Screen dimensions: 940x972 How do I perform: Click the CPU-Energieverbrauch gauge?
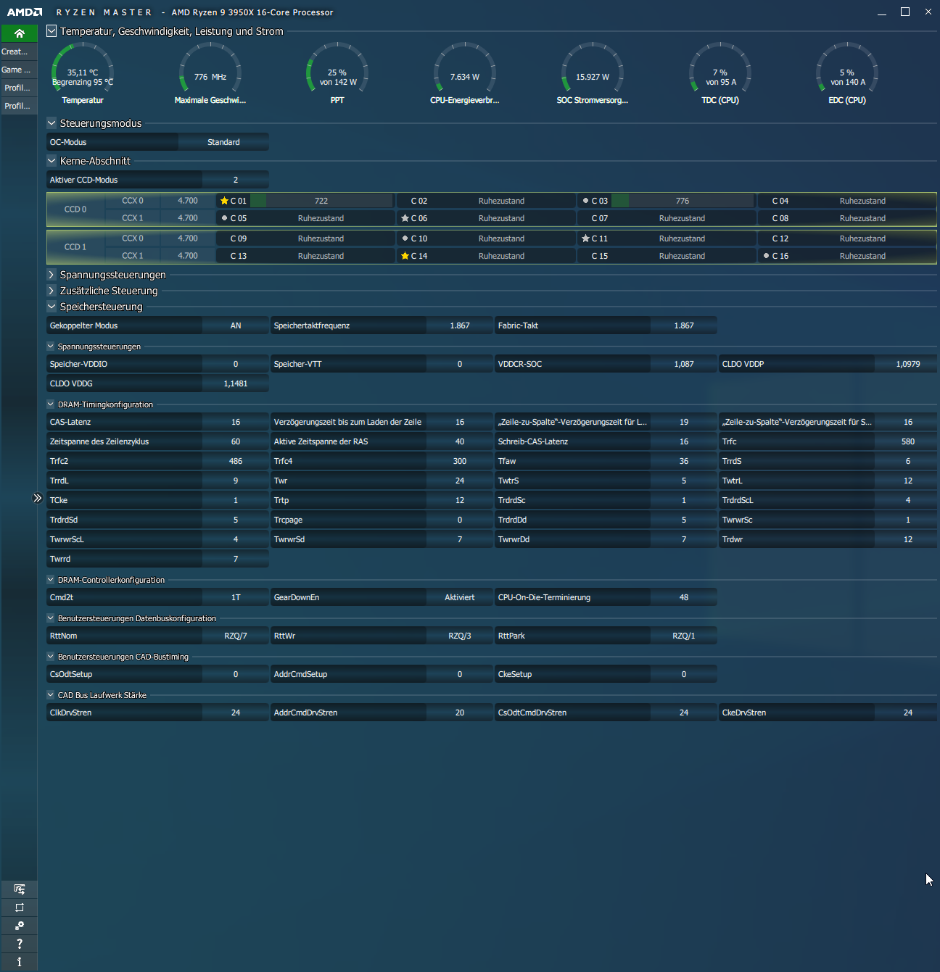[465, 72]
